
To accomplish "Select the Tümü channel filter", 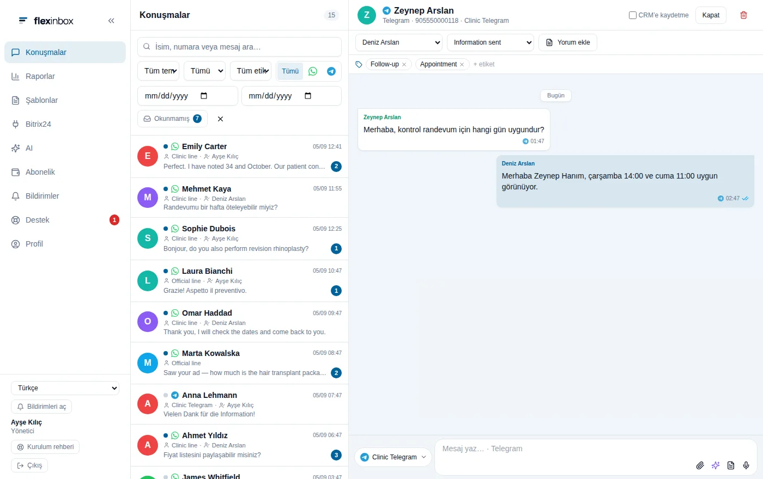I will [x=290, y=71].
